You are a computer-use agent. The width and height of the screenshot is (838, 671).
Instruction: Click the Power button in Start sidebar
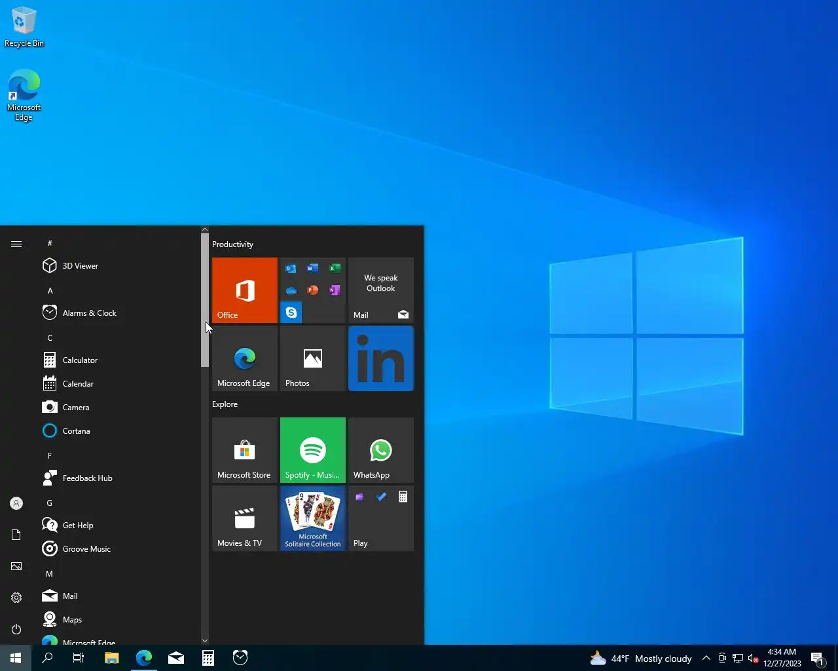(16, 629)
